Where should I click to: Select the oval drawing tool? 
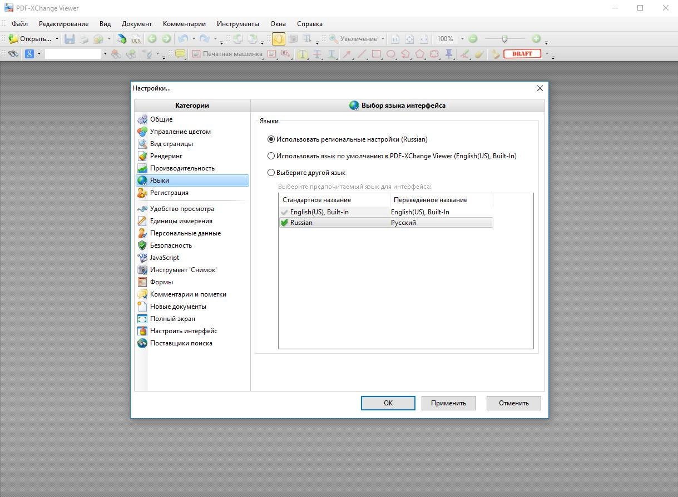pyautogui.click(x=390, y=54)
